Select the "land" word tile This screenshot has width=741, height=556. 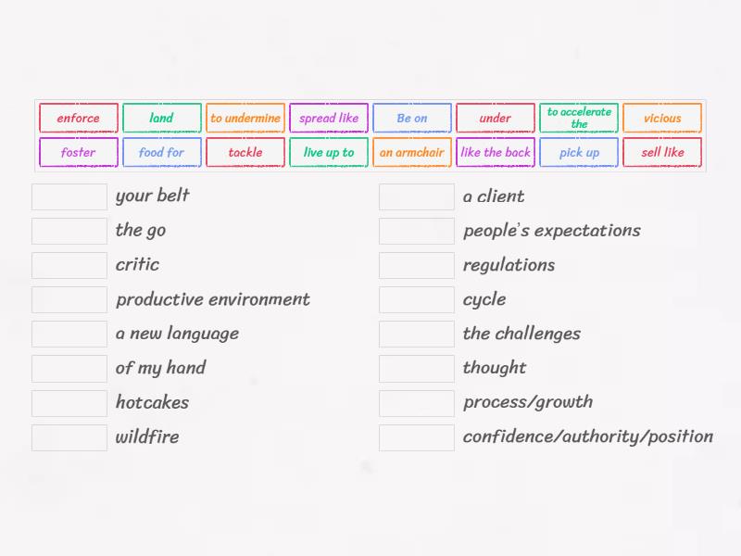162,118
